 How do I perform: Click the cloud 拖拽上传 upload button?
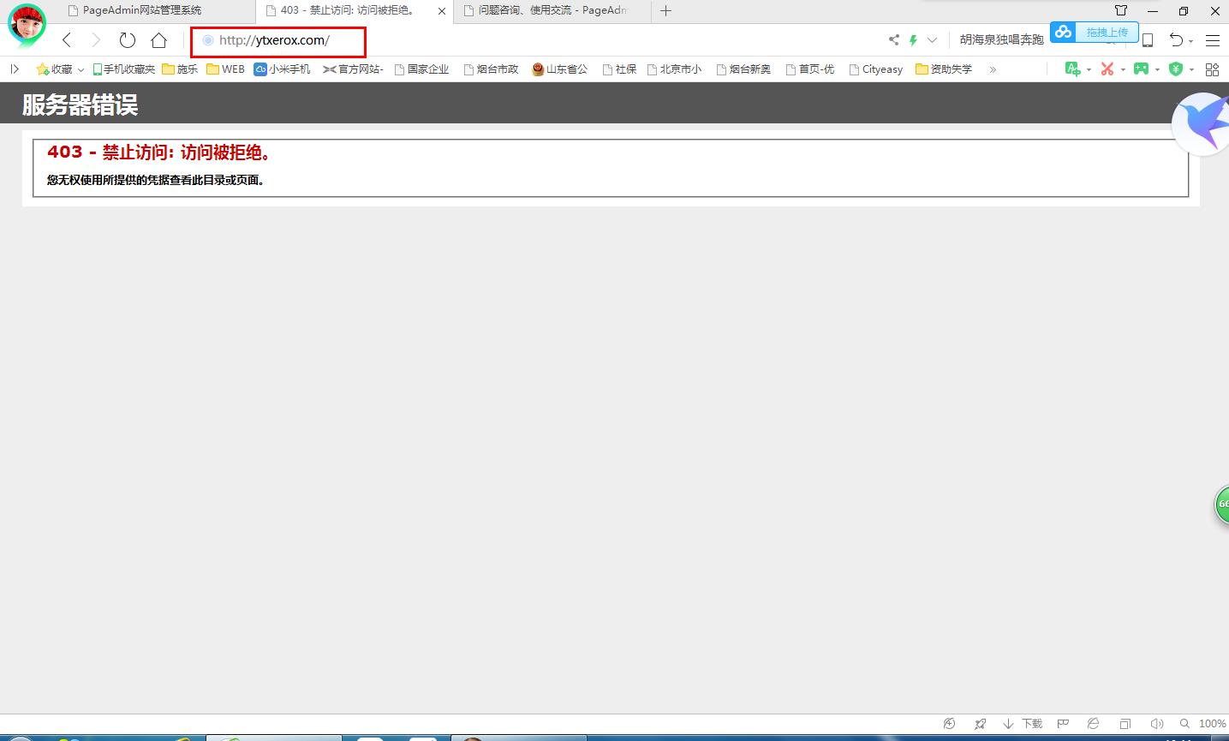pos(1095,33)
